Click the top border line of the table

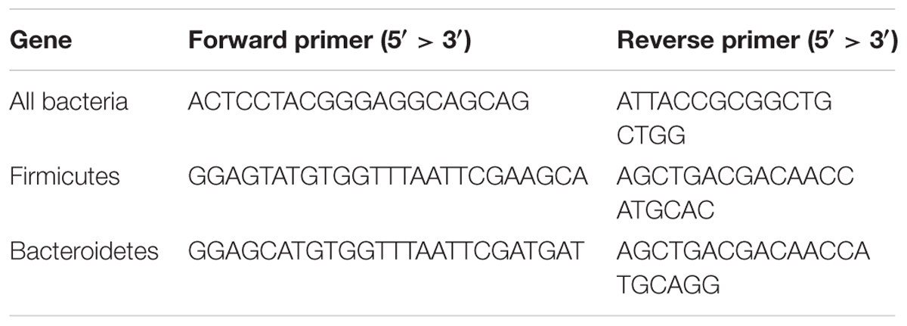coord(453,9)
